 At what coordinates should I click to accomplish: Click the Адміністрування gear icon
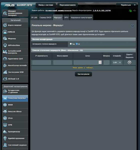point(5,138)
